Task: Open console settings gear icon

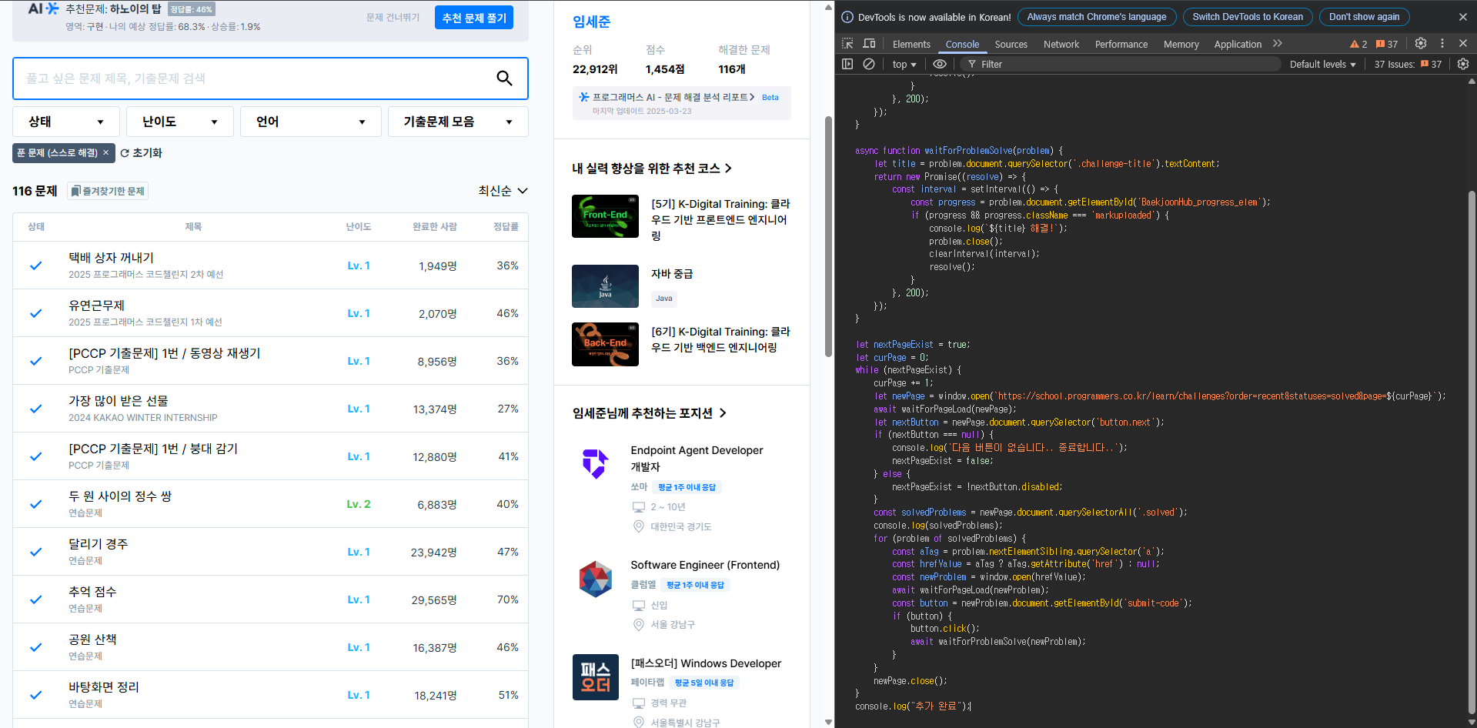Action: (x=1463, y=64)
